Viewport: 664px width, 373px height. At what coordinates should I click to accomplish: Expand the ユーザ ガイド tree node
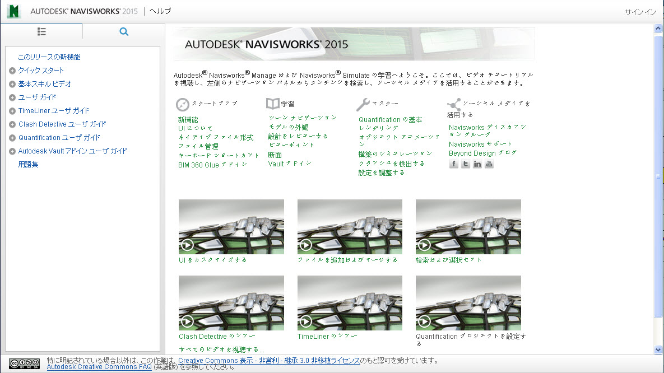[12, 98]
